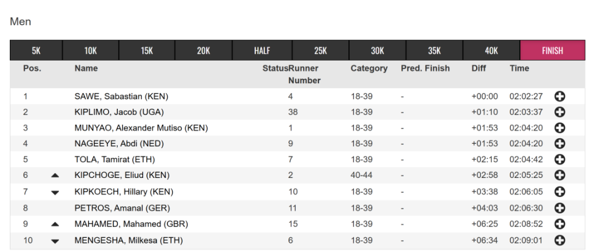The image size is (589, 252).
Task: Open details for KIPKOECH, Hillary
Action: click(560, 191)
